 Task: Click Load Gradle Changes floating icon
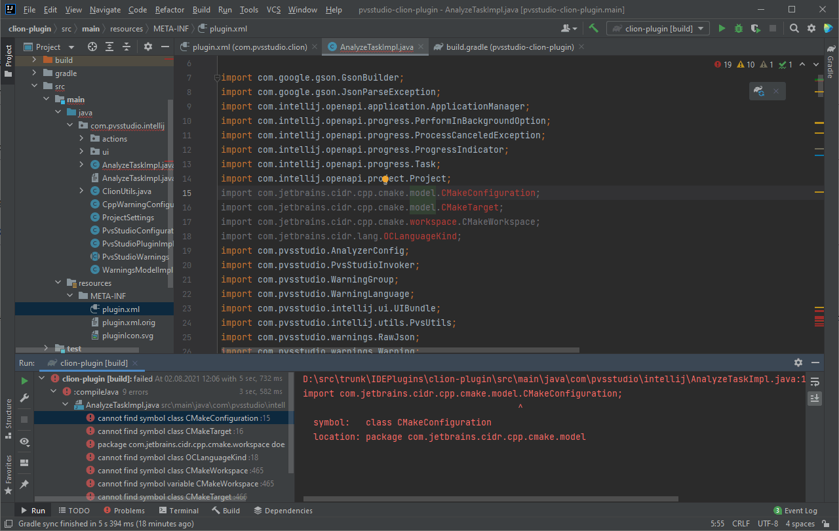758,91
